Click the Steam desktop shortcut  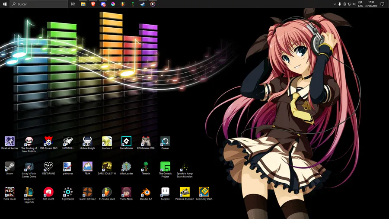click(10, 167)
